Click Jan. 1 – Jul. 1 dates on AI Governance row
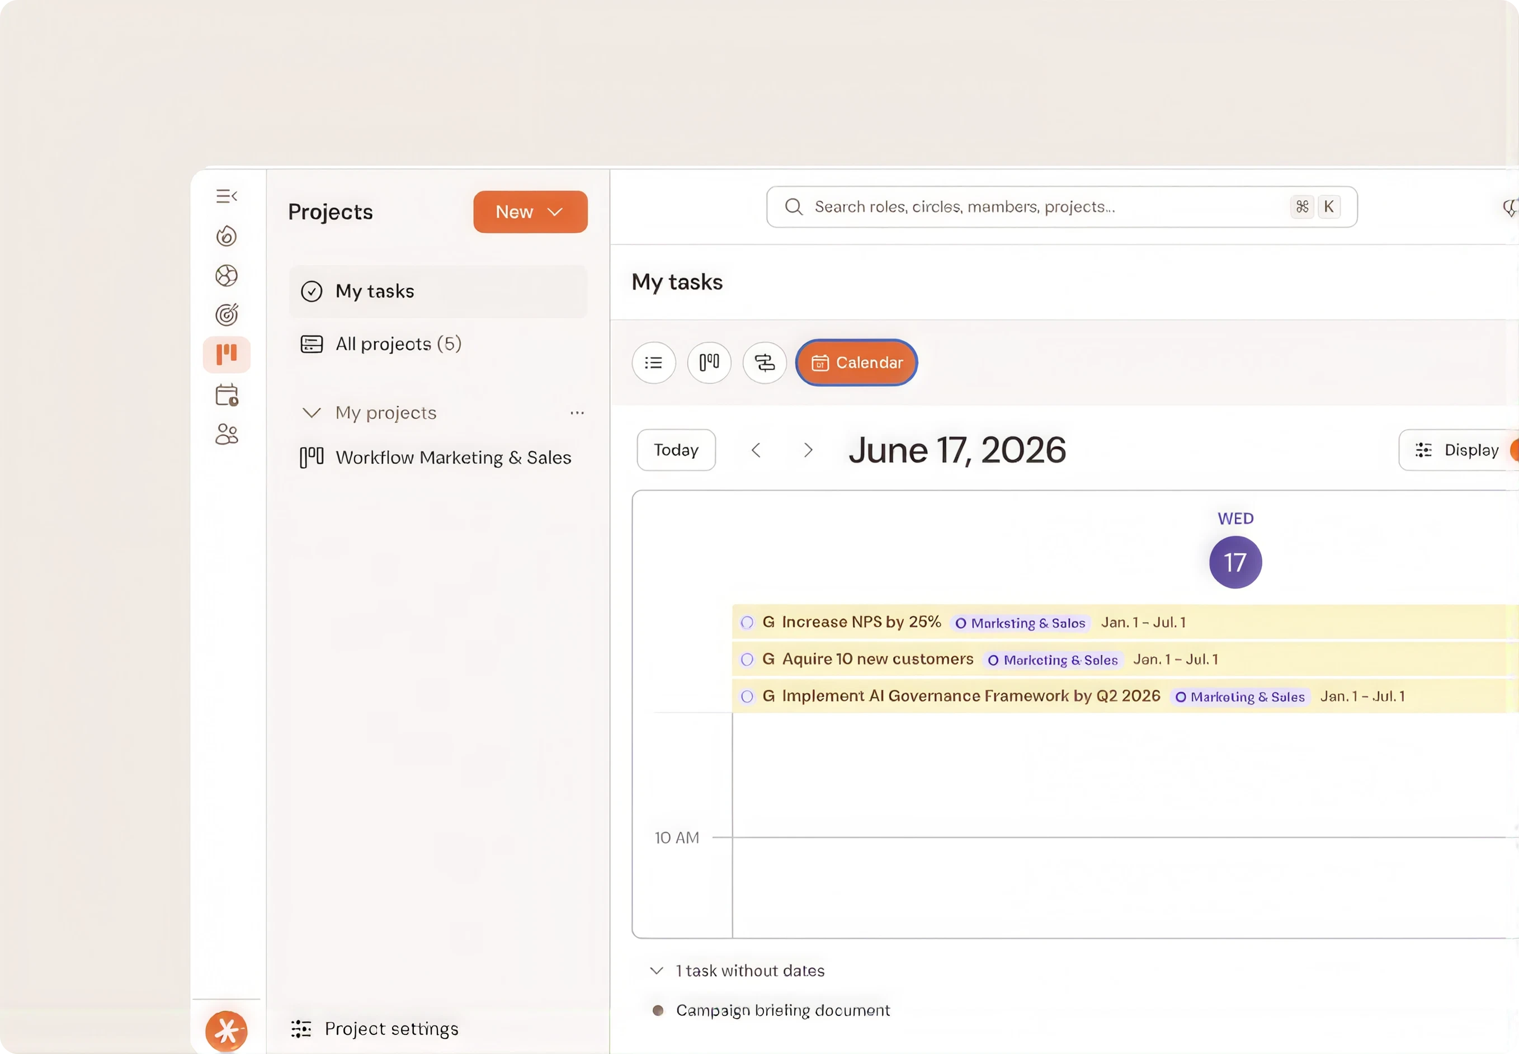 coord(1362,697)
